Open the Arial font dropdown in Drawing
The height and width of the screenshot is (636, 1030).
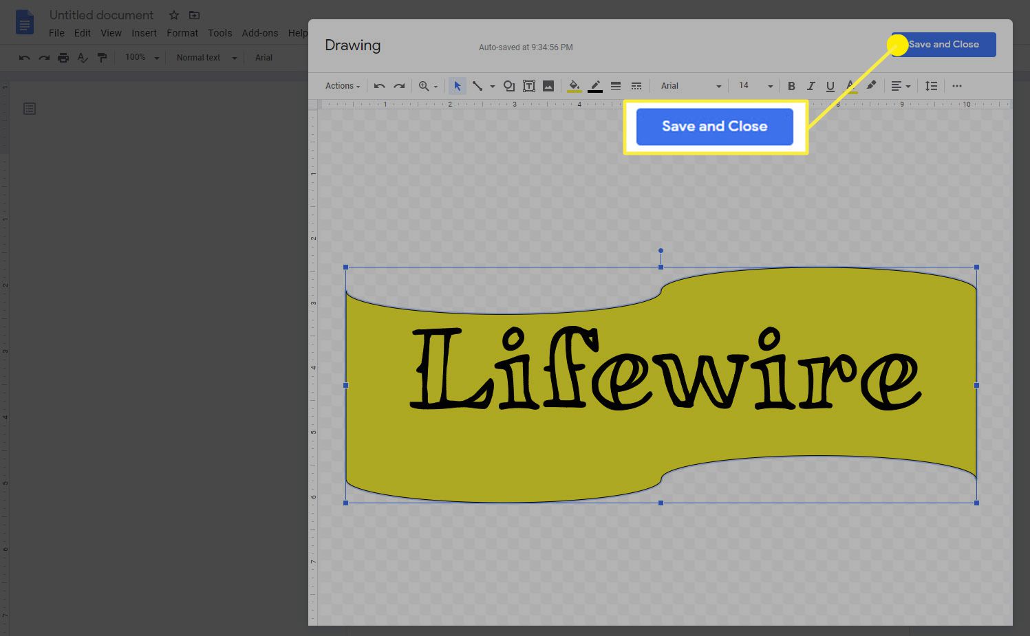691,86
